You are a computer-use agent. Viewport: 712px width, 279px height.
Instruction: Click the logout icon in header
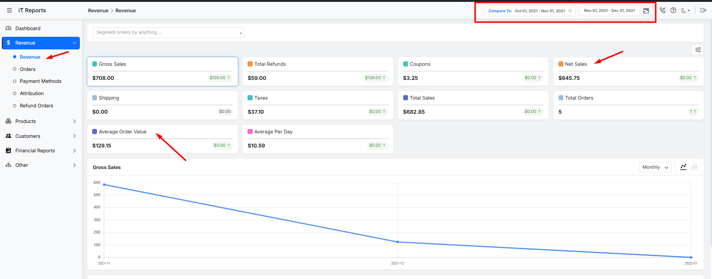tap(703, 10)
